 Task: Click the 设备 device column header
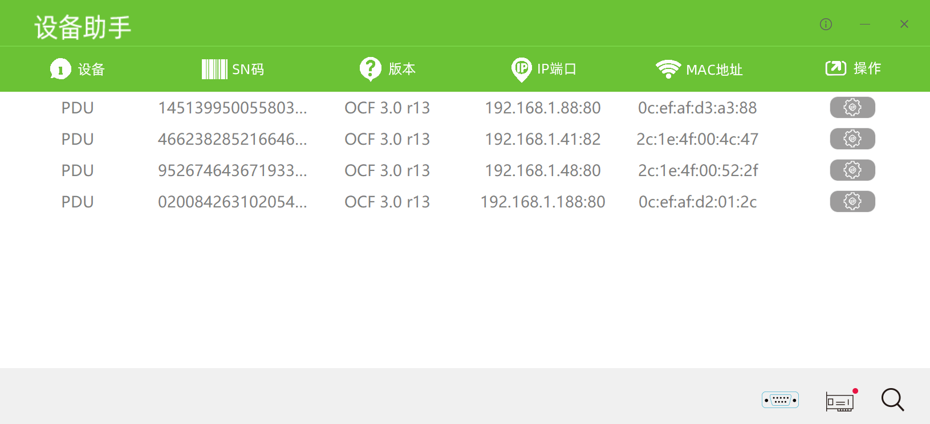[78, 70]
